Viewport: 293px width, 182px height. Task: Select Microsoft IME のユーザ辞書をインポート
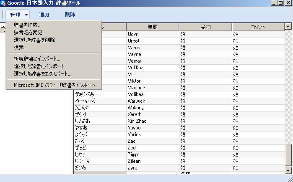54,85
